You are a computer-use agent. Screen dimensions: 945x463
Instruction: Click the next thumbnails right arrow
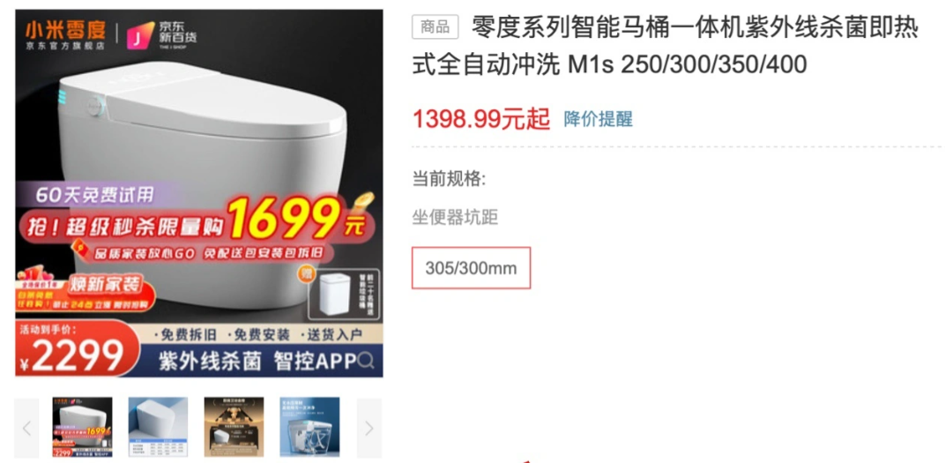coord(368,428)
